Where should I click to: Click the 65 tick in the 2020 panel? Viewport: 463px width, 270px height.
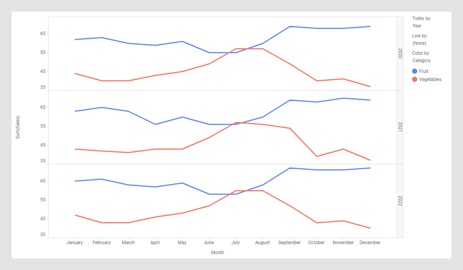[43, 34]
